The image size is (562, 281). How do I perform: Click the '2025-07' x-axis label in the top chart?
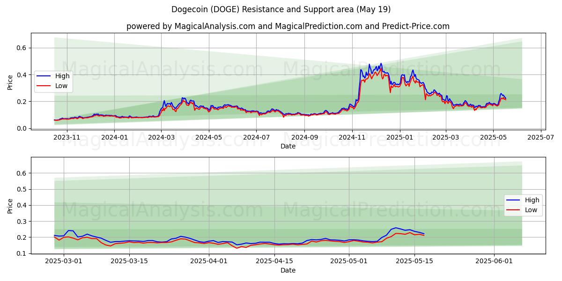point(541,137)
